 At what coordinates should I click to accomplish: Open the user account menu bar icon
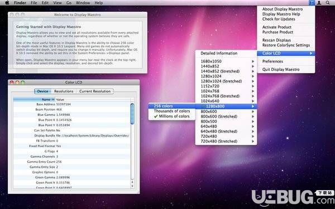[319, 3]
